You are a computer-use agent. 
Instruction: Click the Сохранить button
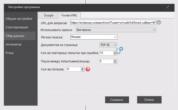coord(117,100)
